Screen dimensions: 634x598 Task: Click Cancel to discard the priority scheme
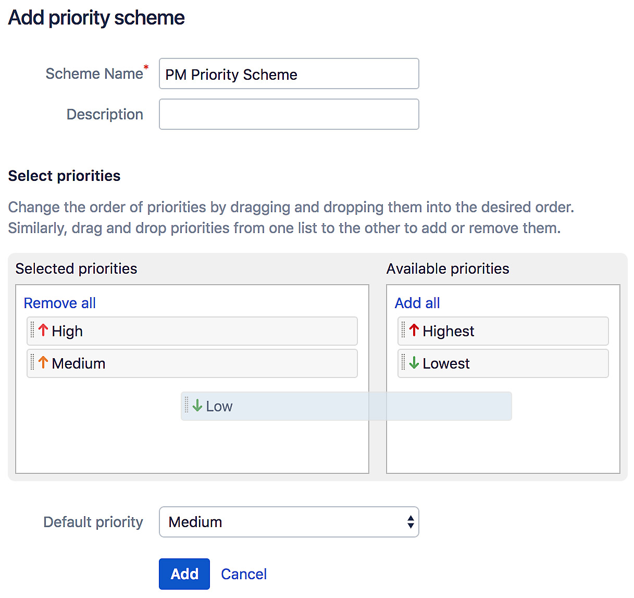243,573
